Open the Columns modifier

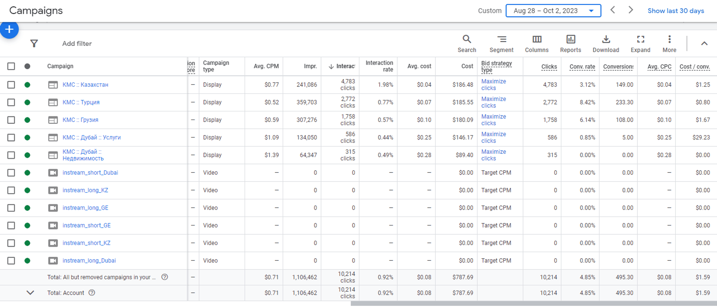pos(537,44)
